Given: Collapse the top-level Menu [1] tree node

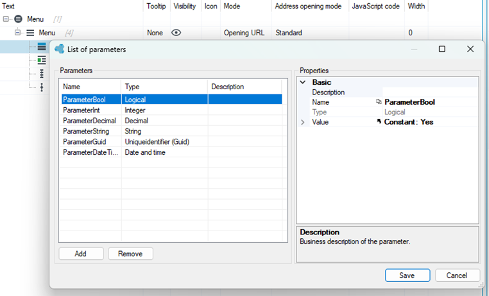Looking at the screenshot, I should [6, 19].
